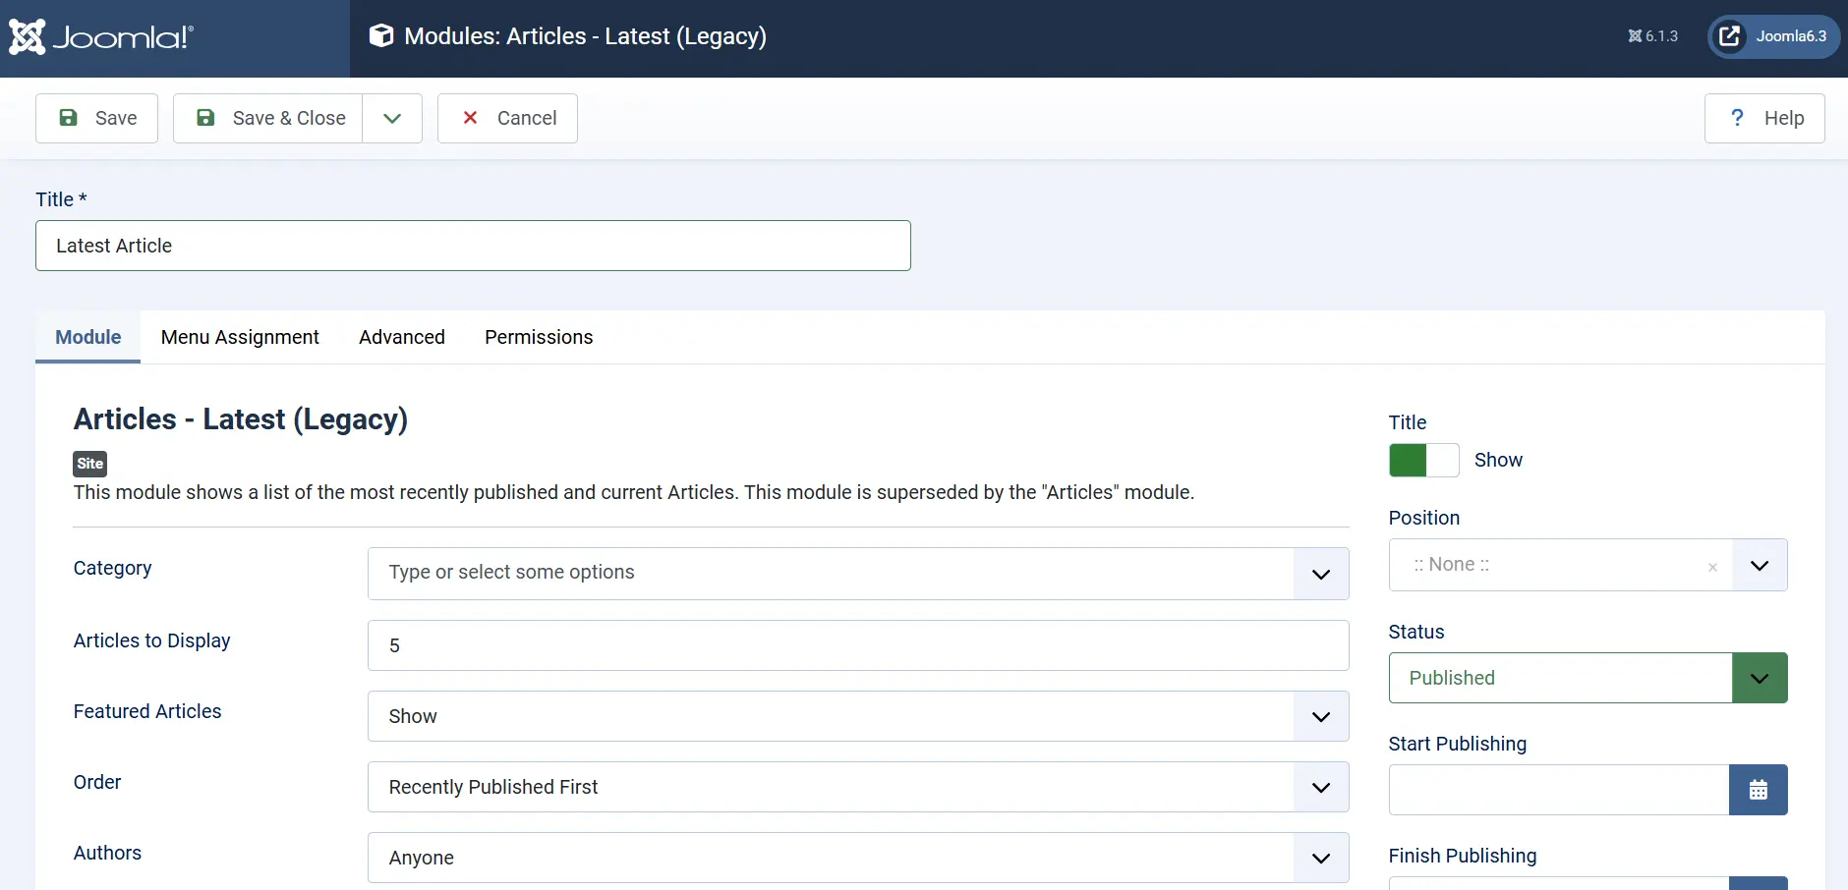Image resolution: width=1848 pixels, height=890 pixels.
Task: Clear the Position selection with x icon
Action: tap(1712, 567)
